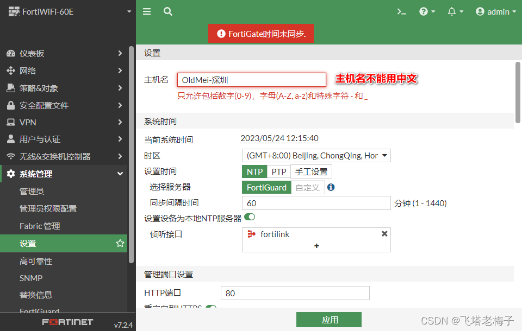The height and width of the screenshot is (331, 522).
Task: Click the policy icon beside 策略&对象
Action: pos(11,88)
